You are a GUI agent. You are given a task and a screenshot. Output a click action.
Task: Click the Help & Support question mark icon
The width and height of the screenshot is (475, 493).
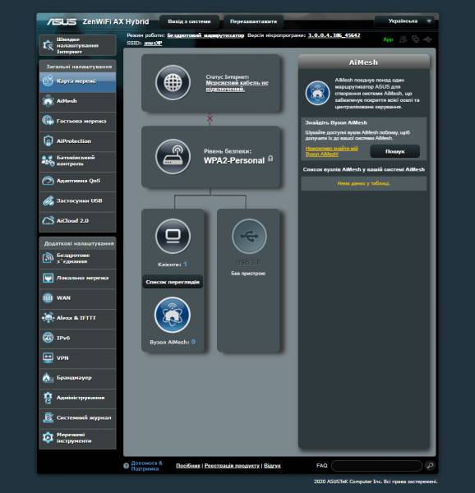(x=127, y=466)
